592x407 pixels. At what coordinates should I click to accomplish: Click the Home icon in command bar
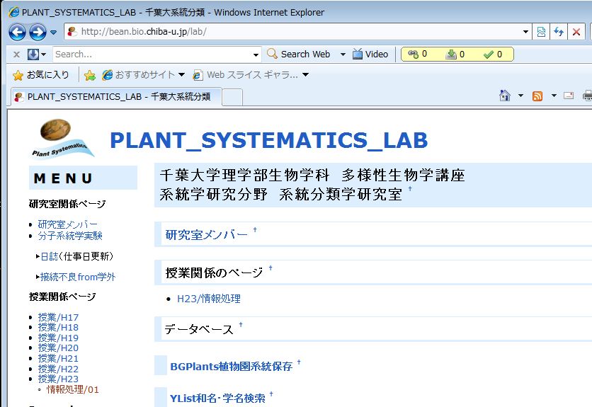click(504, 96)
